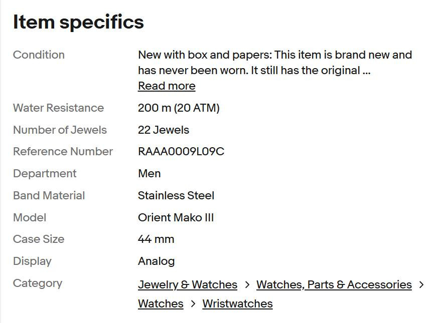The width and height of the screenshot is (438, 323).
Task: Open the Watches, Parts & Accessories category
Action: coord(334,284)
